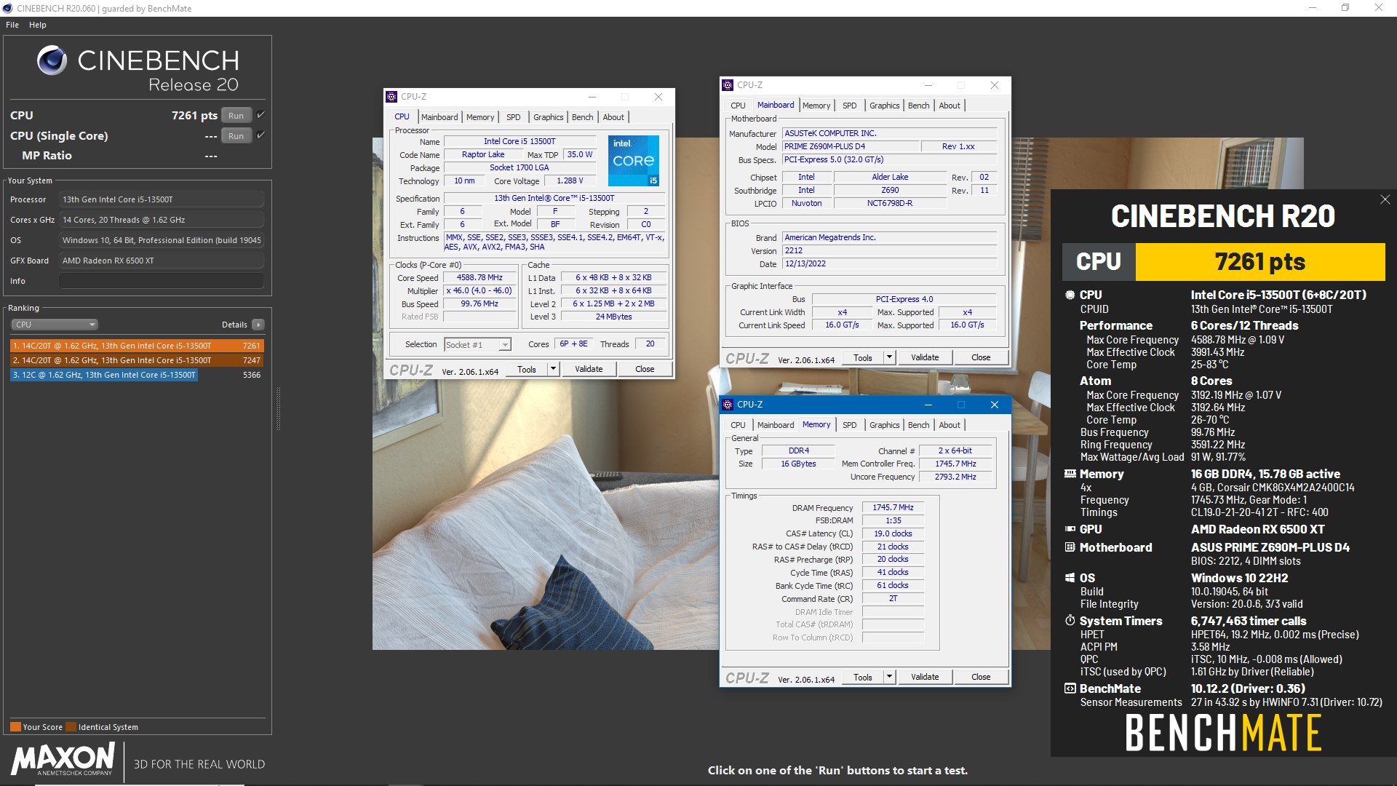This screenshot has width=1397, height=786.
Task: Select SPD tab in Memory CPU-Z window
Action: 849,425
